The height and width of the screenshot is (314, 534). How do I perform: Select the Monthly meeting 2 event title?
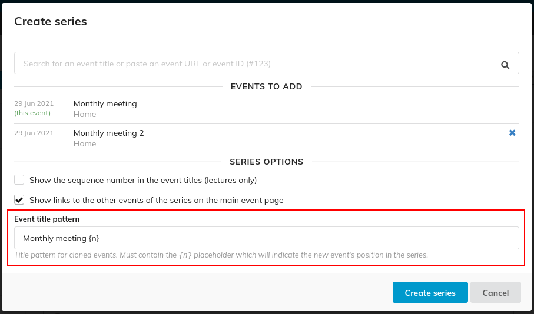[109, 133]
